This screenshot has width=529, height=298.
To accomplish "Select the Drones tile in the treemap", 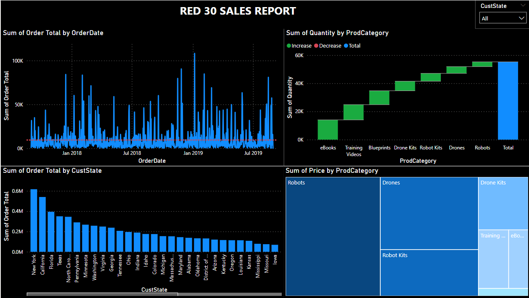I will [429, 213].
